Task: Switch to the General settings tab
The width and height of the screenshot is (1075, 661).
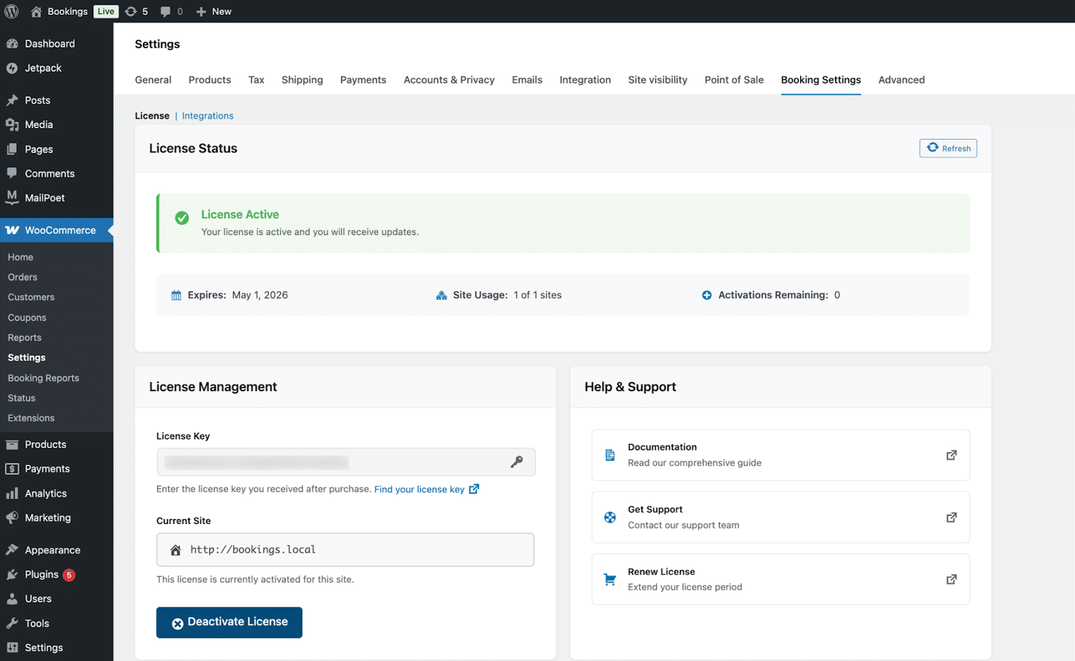Action: coord(153,80)
